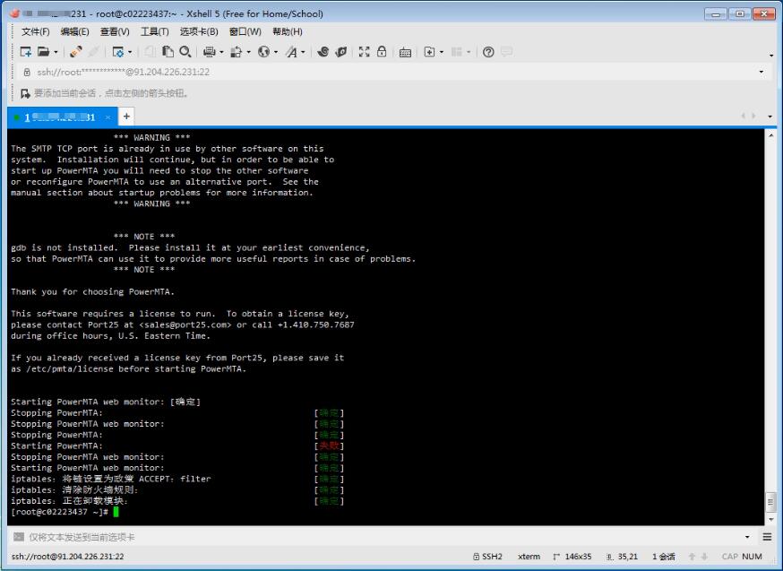783x571 pixels.
Task: Click the Print icon
Action: (210, 51)
